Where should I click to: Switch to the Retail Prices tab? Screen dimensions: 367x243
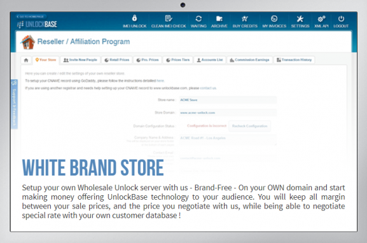117,60
